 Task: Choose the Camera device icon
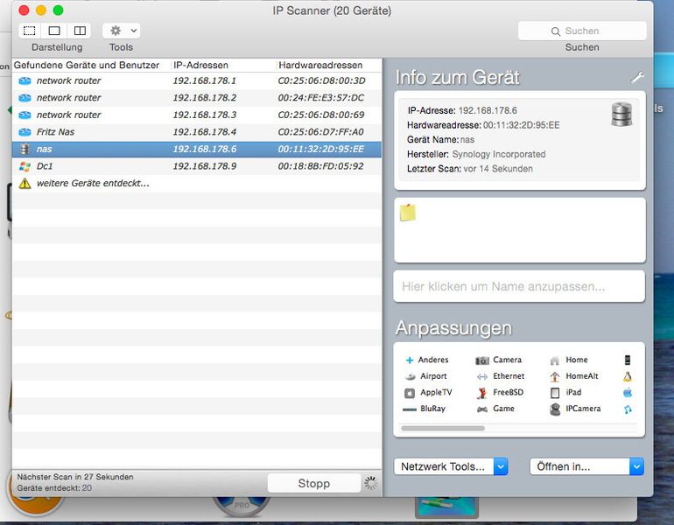coord(482,360)
